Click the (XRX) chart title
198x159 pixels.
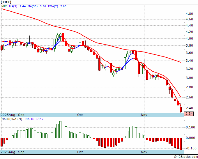coord(6,2)
